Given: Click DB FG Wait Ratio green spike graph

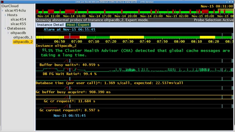Looking at the screenshot, I should pos(134,70).
